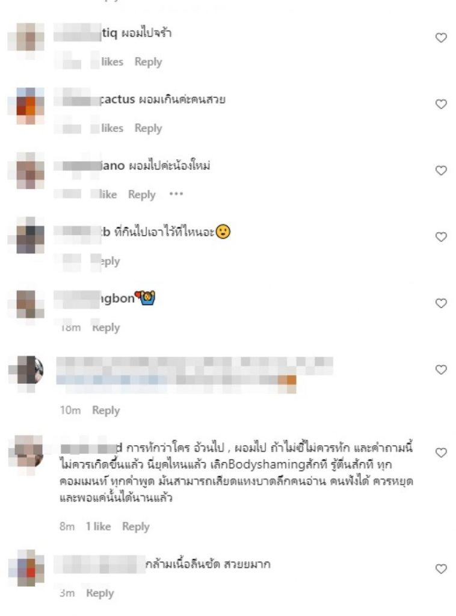The width and height of the screenshot is (456, 616).
Task: View the '1 like' count on 8m comment
Action: (98, 526)
